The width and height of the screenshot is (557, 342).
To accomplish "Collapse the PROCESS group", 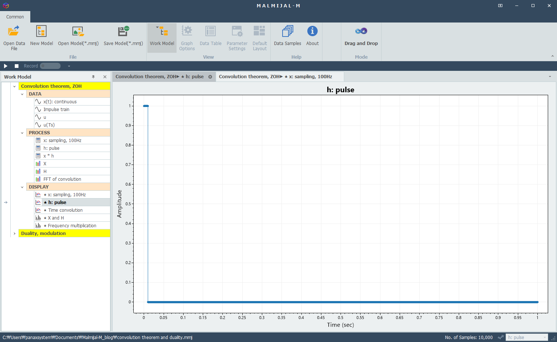I will point(22,133).
